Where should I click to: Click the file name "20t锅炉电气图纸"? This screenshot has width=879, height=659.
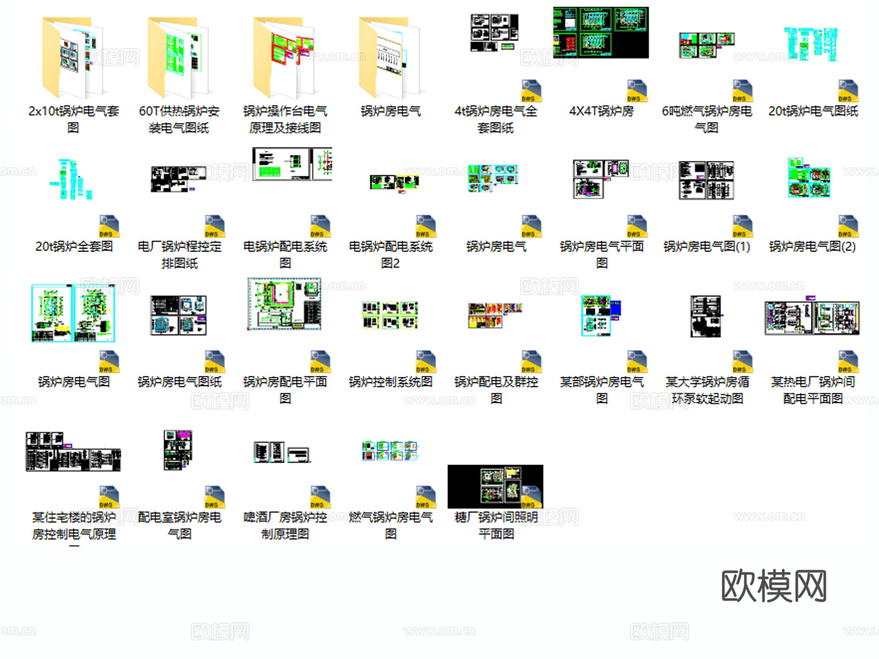tap(813, 111)
